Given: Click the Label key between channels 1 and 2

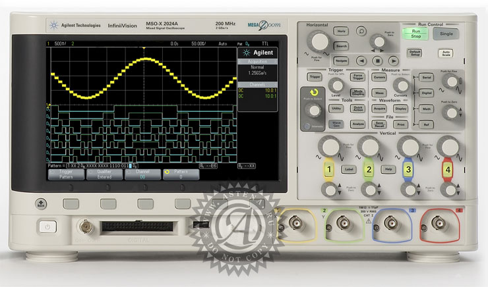Looking at the screenshot, I should (349, 169).
